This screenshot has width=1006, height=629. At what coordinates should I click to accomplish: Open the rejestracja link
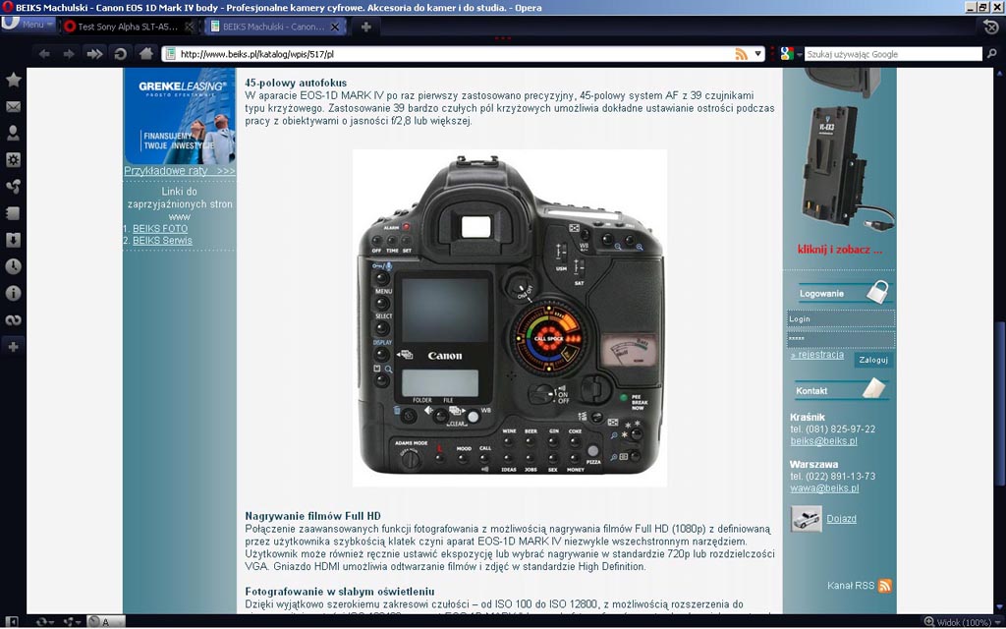pos(817,355)
